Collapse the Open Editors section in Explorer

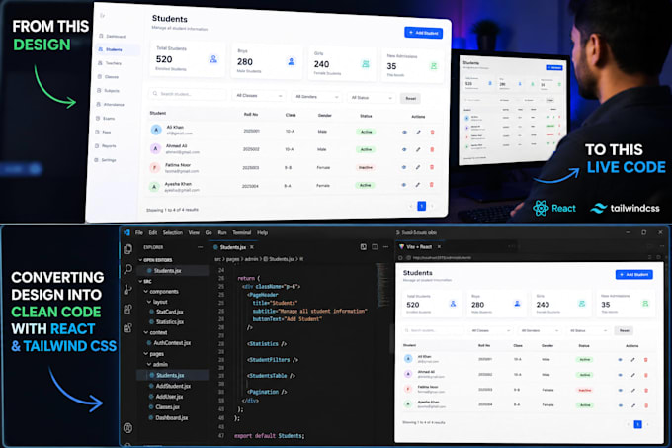coord(155,260)
